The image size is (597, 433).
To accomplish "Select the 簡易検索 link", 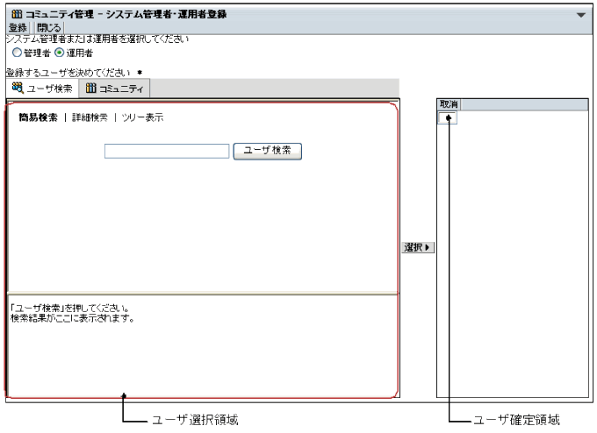I will [x=38, y=117].
